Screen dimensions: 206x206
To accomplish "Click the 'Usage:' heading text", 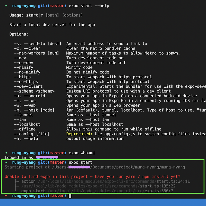I will (x=16, y=15).
